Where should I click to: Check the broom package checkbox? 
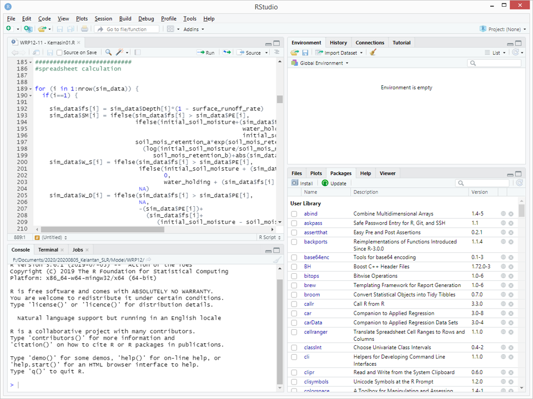tap(294, 295)
